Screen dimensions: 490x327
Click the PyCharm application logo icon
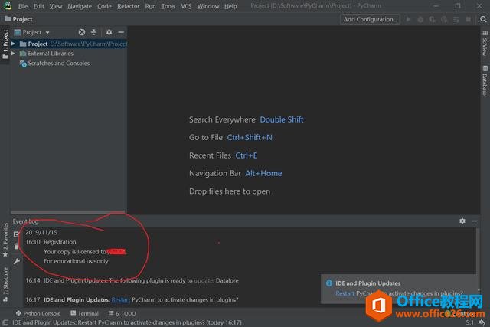[8, 5]
